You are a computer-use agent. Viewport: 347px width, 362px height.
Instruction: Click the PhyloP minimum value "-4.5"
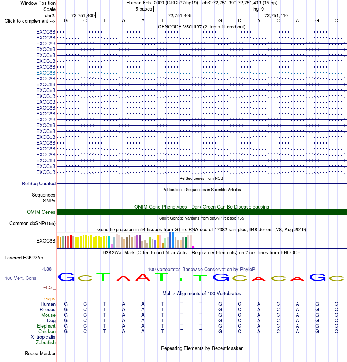(47, 287)
